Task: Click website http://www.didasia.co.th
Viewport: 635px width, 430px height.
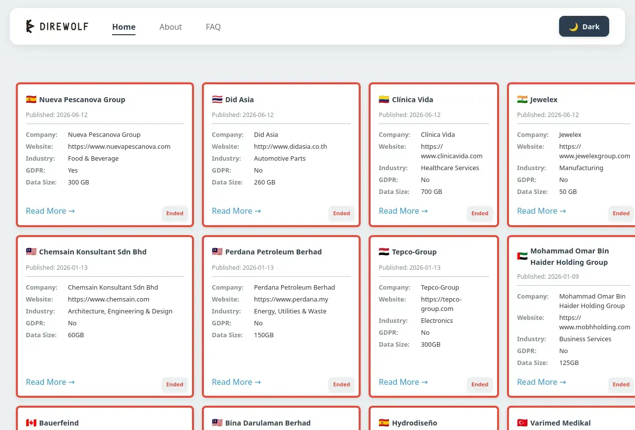Action: tap(290, 146)
